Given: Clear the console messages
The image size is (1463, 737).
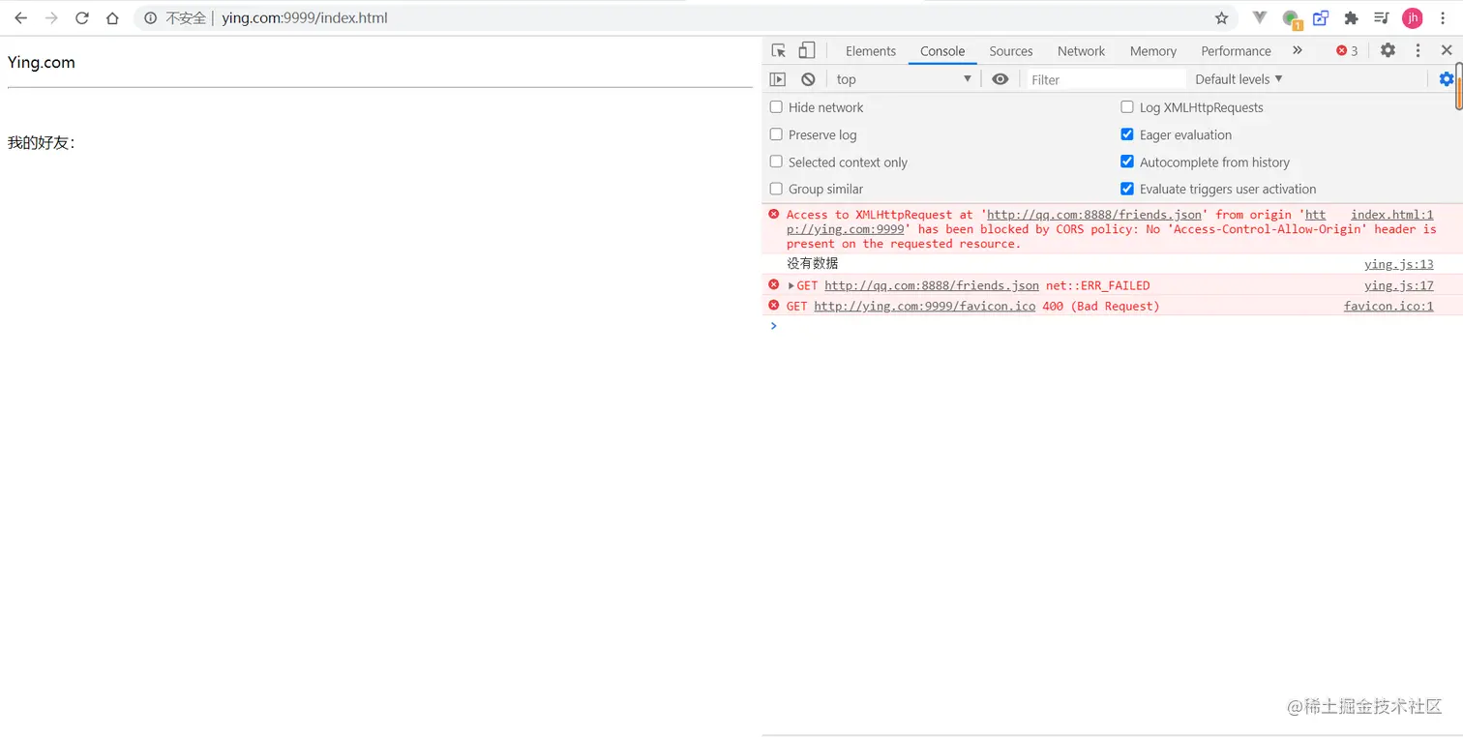Looking at the screenshot, I should pyautogui.click(x=808, y=79).
